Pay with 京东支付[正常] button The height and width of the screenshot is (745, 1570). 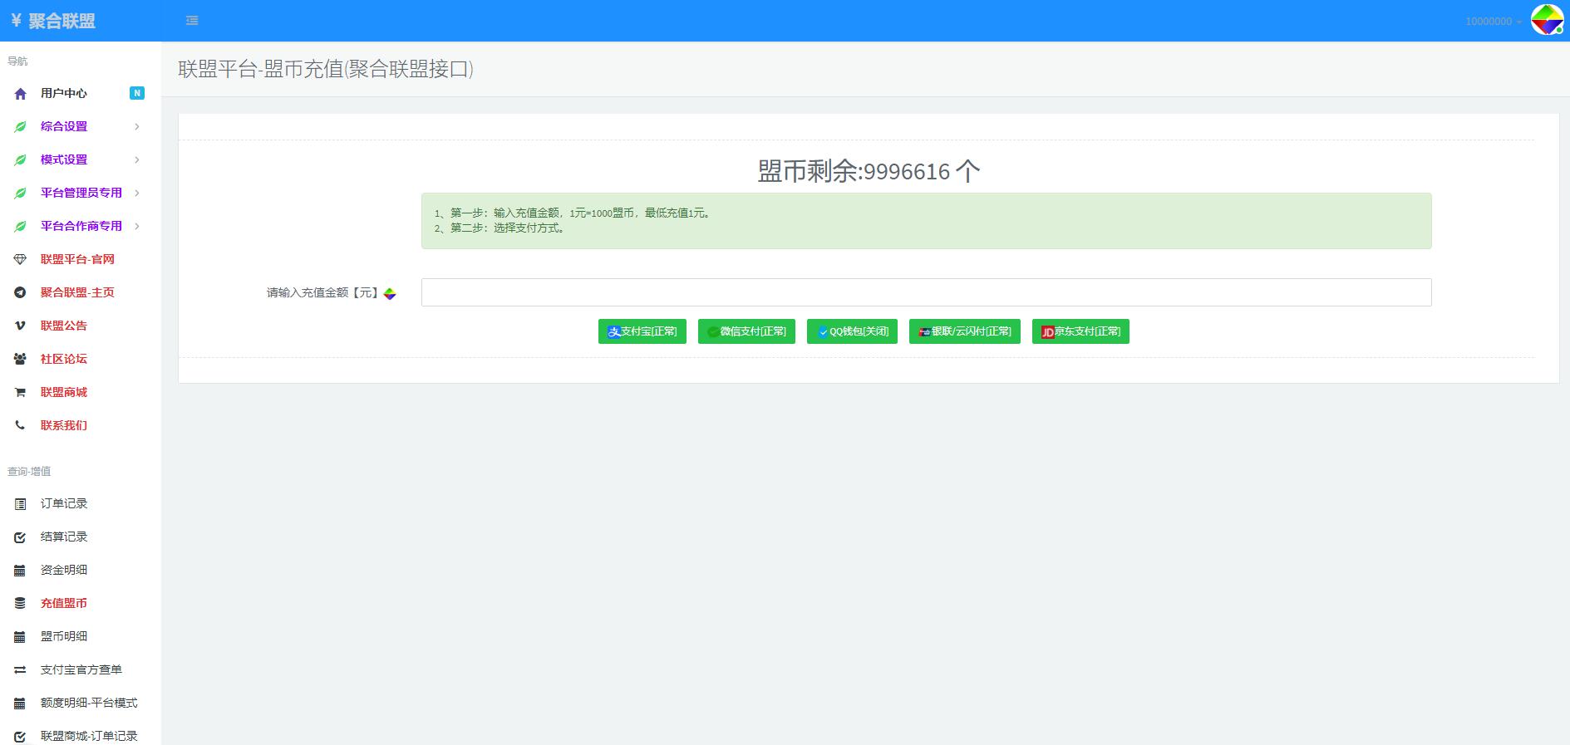(1080, 331)
